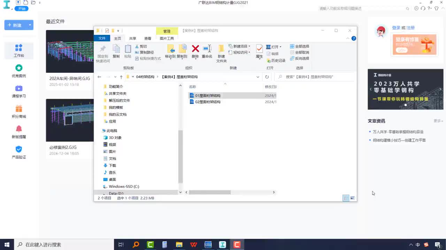Click the 剪切 scissors item
Image resolution: width=446 pixels, height=250 pixels.
pos(141,46)
